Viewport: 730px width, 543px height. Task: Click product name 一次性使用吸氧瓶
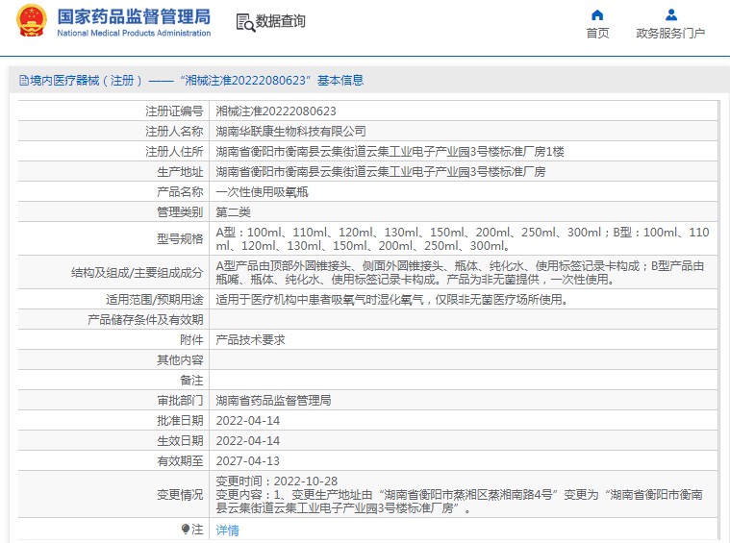click(x=263, y=191)
